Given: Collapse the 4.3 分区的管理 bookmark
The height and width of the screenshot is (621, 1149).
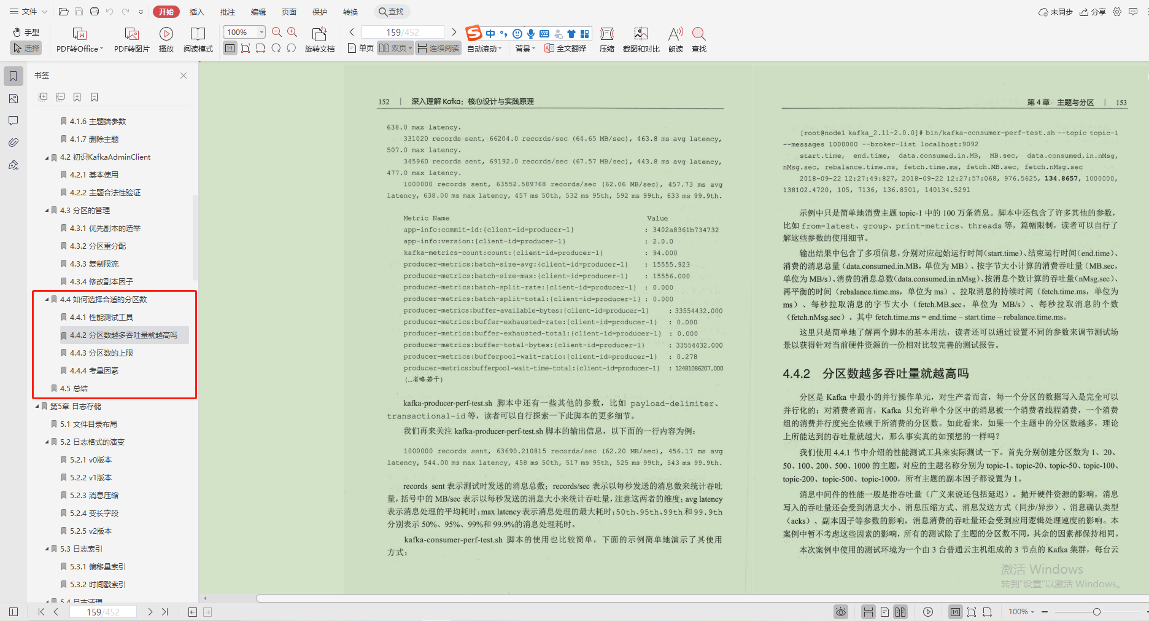Looking at the screenshot, I should (47, 211).
